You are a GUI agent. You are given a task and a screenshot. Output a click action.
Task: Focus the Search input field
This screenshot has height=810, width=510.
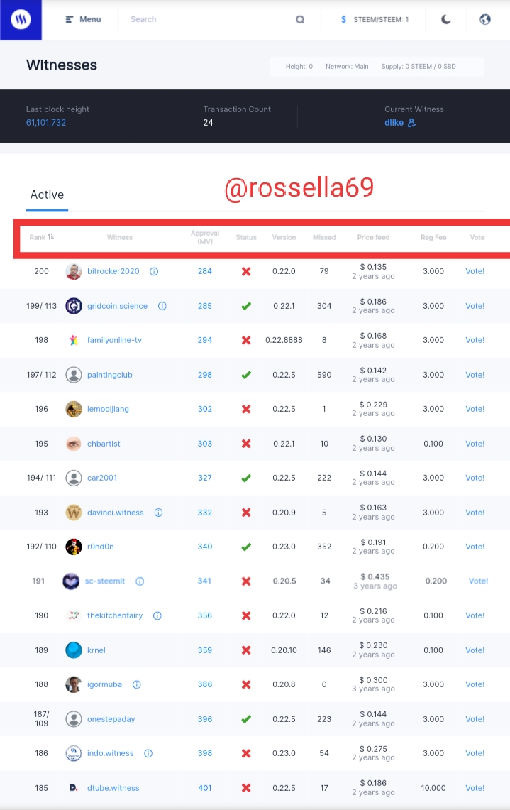tap(206, 19)
